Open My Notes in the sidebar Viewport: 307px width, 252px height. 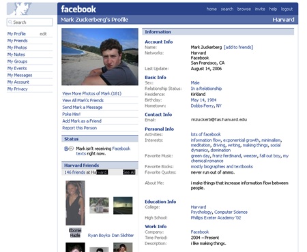point(16,54)
